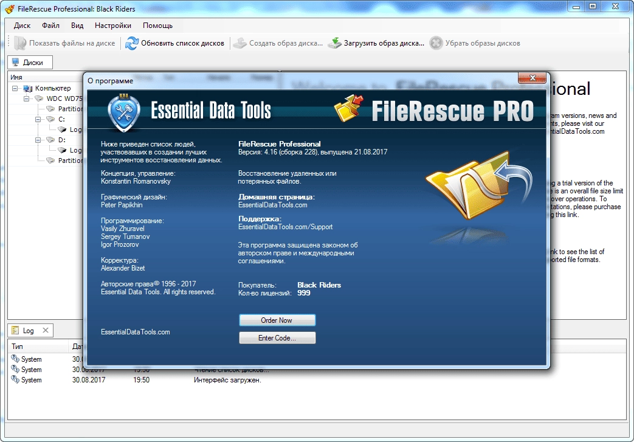Open the Помощь menu
Viewport: 634px width, 442px height.
[157, 26]
